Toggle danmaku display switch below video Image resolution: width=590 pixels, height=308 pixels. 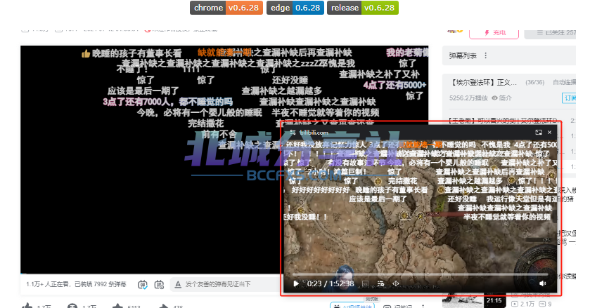(143, 284)
